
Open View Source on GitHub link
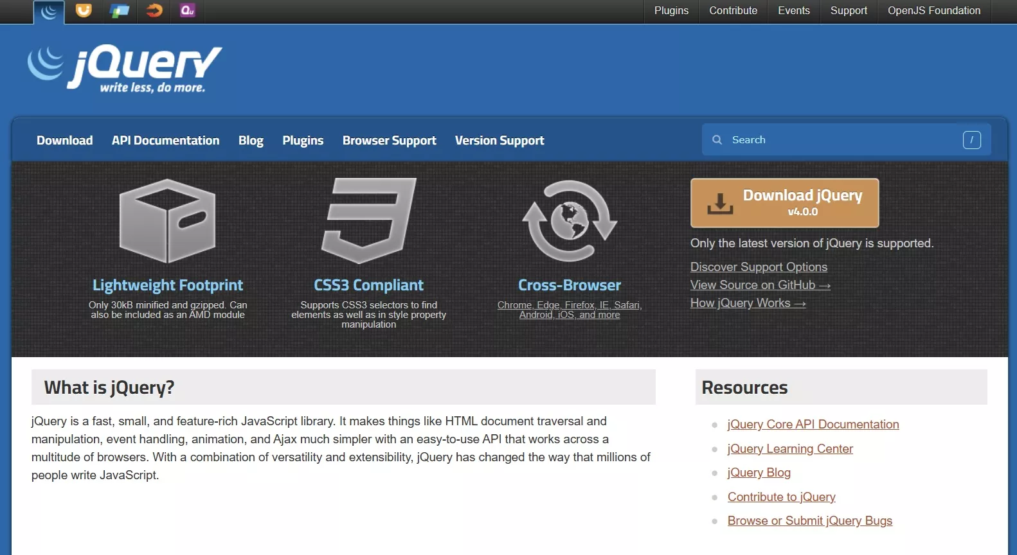click(760, 285)
